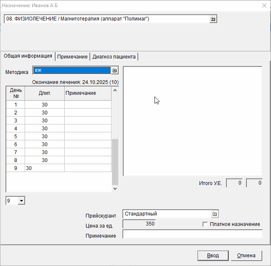271x266 pixels.
Task: Enable the Платное назначение checkbox
Action: coord(205,224)
